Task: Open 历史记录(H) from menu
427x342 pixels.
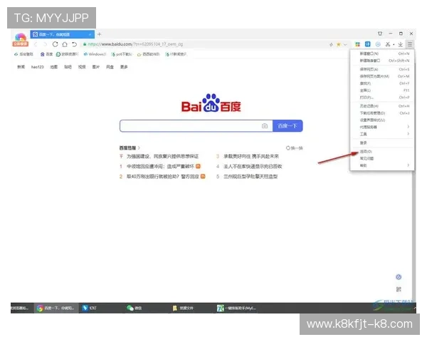Action: [x=383, y=106]
